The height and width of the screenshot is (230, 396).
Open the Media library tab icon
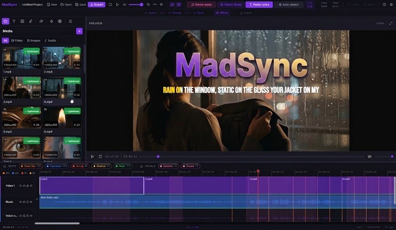pos(5,21)
